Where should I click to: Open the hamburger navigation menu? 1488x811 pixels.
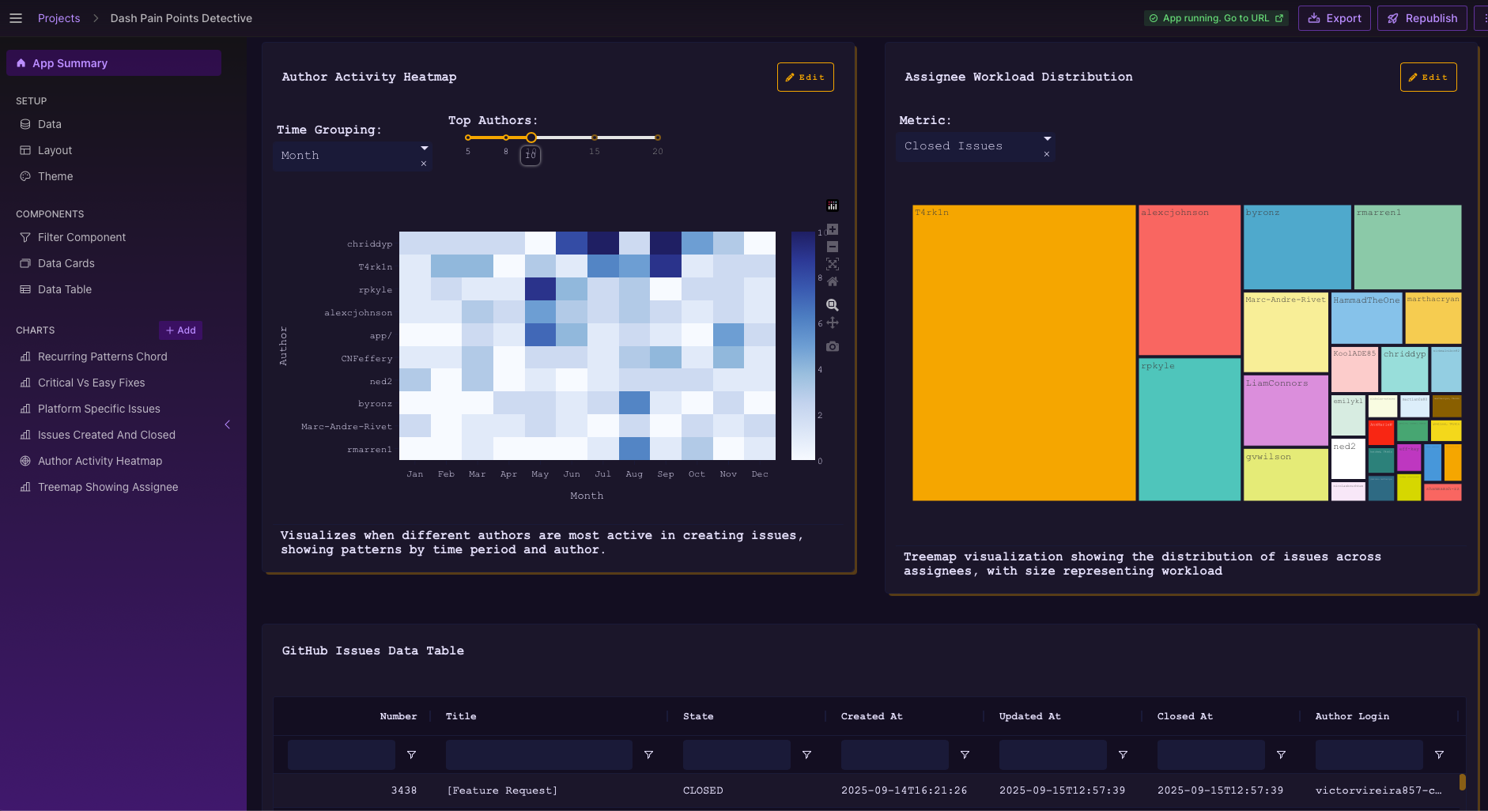16,18
